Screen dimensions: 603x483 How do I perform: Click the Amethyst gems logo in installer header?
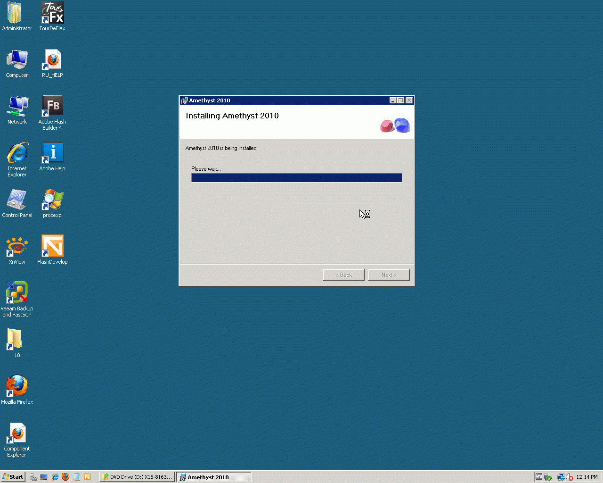395,125
